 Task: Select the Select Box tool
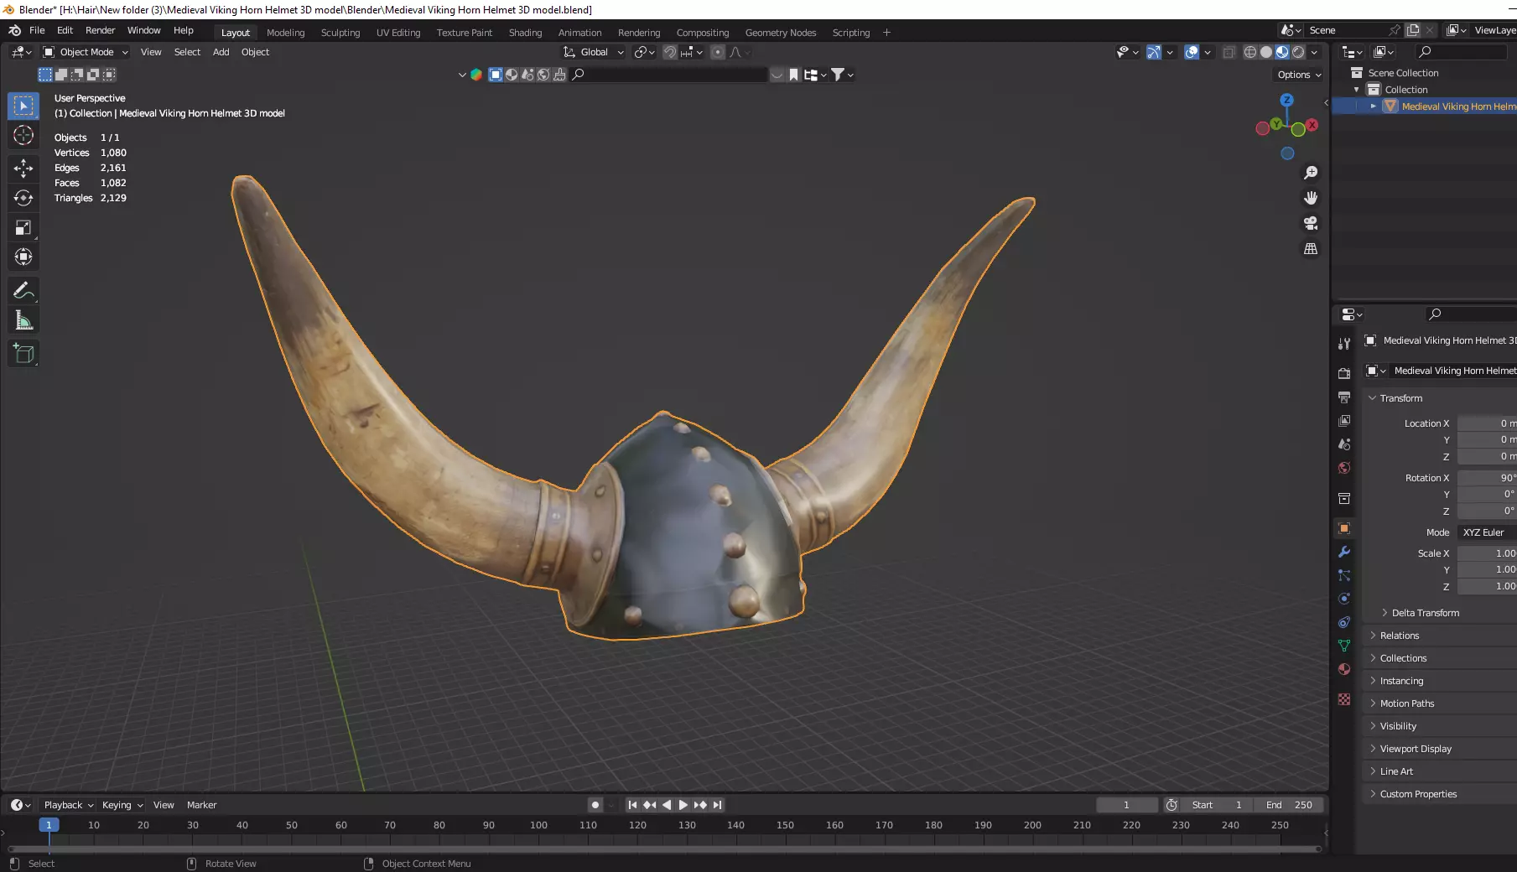coord(23,106)
